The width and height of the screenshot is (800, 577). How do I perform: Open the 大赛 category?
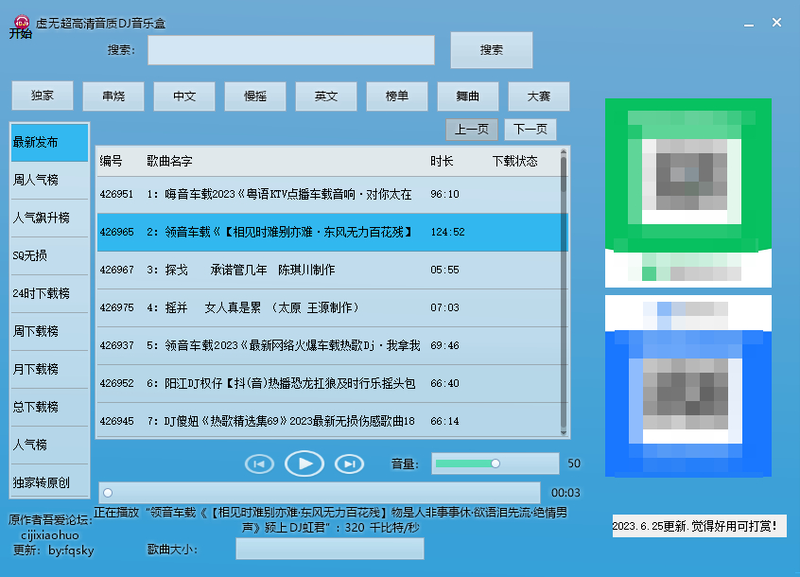[x=539, y=96]
